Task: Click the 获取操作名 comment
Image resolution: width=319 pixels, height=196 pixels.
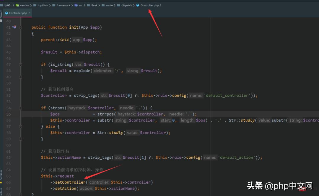Action: click(55, 151)
